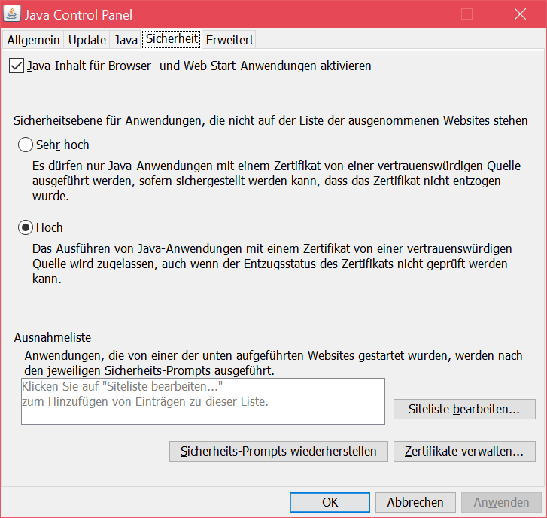Click the Ausnahmeliste heading text
547x518 pixels.
[x=53, y=337]
